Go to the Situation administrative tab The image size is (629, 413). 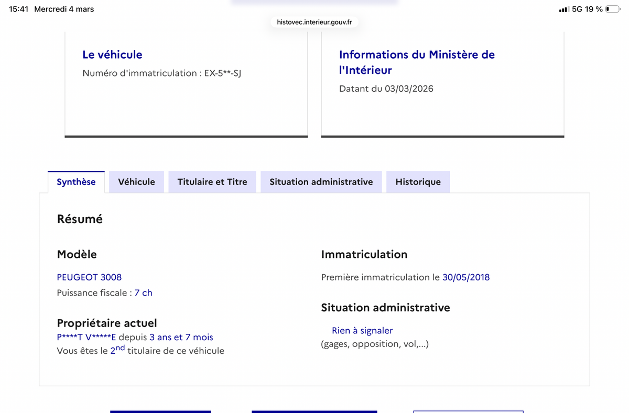click(321, 182)
